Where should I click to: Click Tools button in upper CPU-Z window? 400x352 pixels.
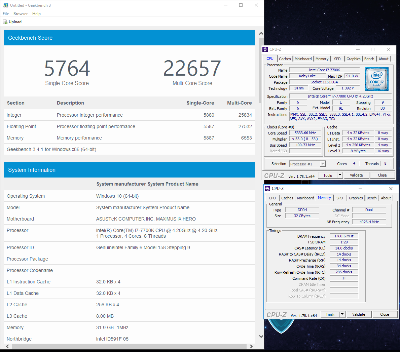pyautogui.click(x=328, y=175)
